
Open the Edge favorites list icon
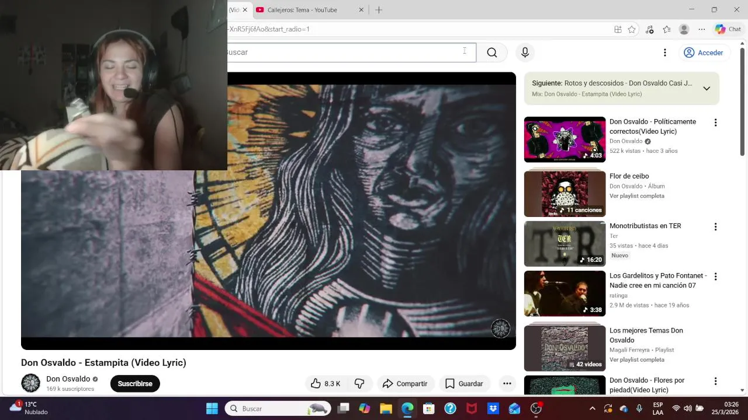pyautogui.click(x=667, y=29)
